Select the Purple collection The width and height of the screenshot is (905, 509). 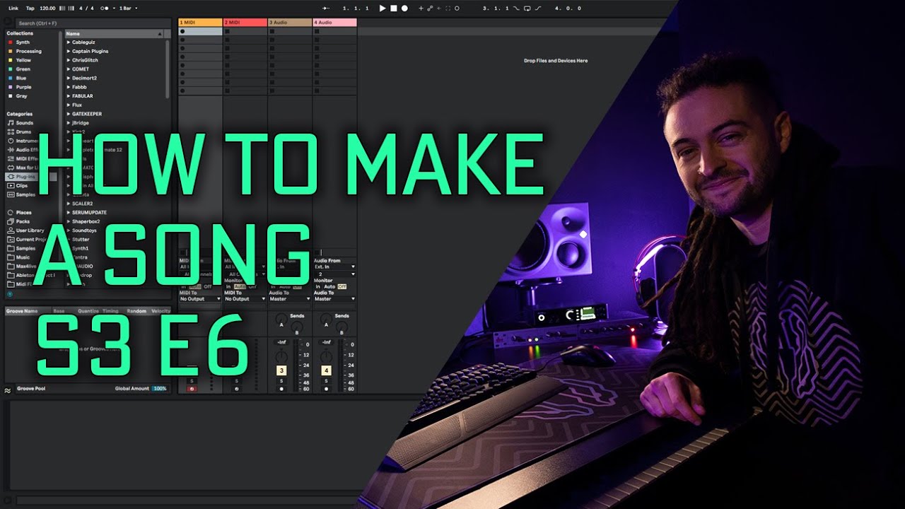(x=23, y=87)
